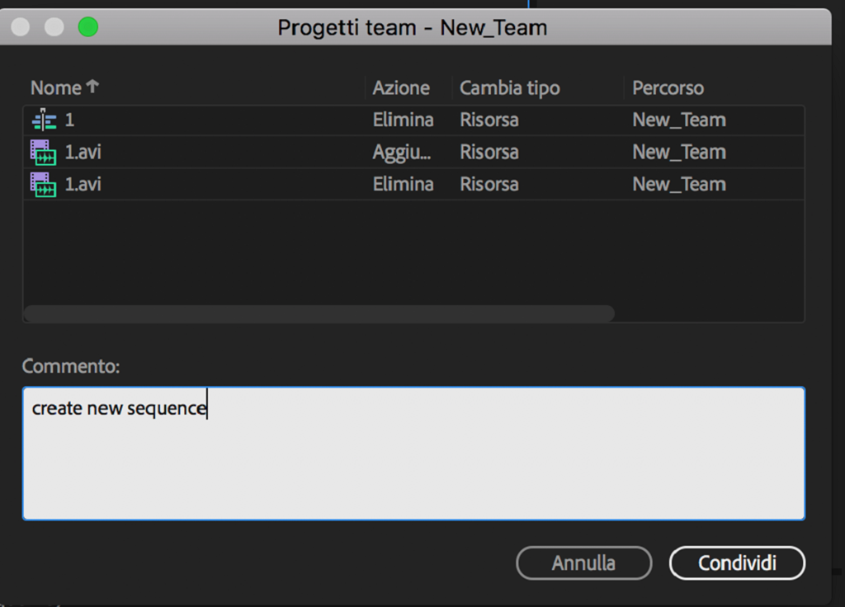Click the green zoom button in the title bar

pos(87,27)
